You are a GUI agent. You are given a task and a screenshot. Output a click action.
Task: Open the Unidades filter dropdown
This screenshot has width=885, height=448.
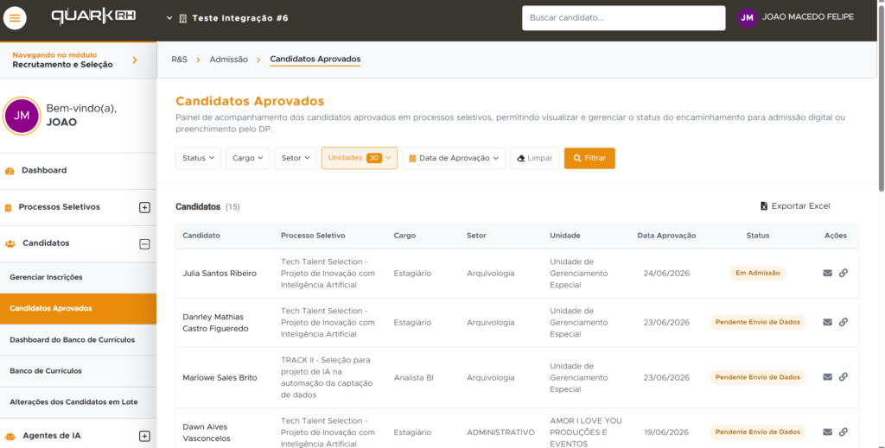[360, 158]
